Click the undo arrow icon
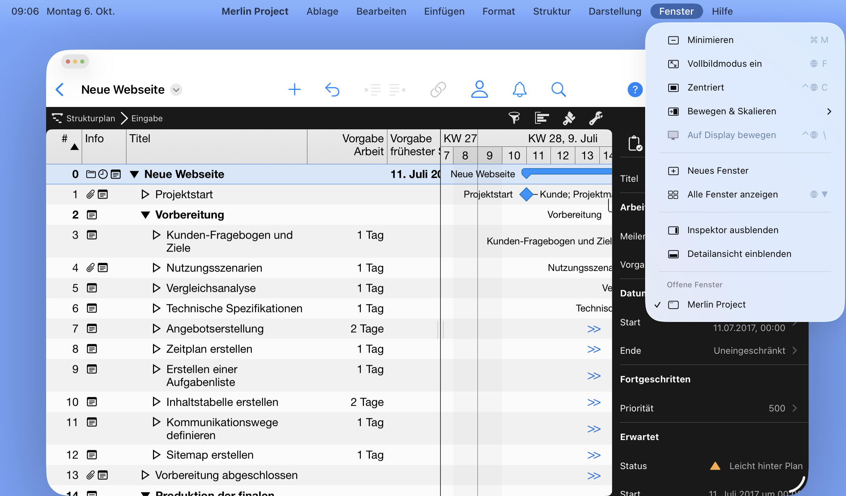This screenshot has height=496, width=846. pyautogui.click(x=332, y=89)
